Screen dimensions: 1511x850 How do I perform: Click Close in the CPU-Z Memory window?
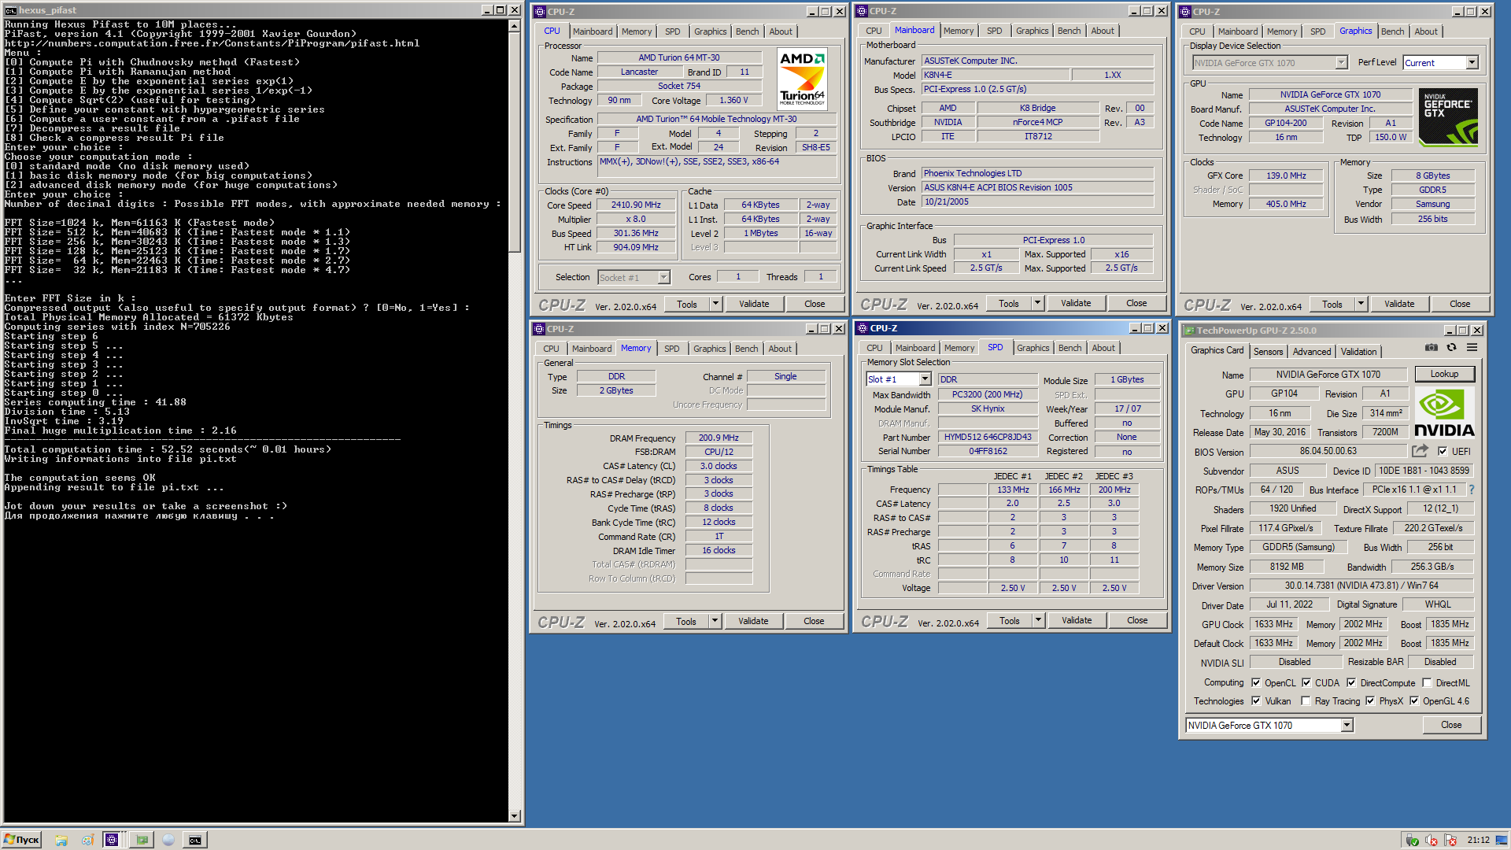click(814, 621)
